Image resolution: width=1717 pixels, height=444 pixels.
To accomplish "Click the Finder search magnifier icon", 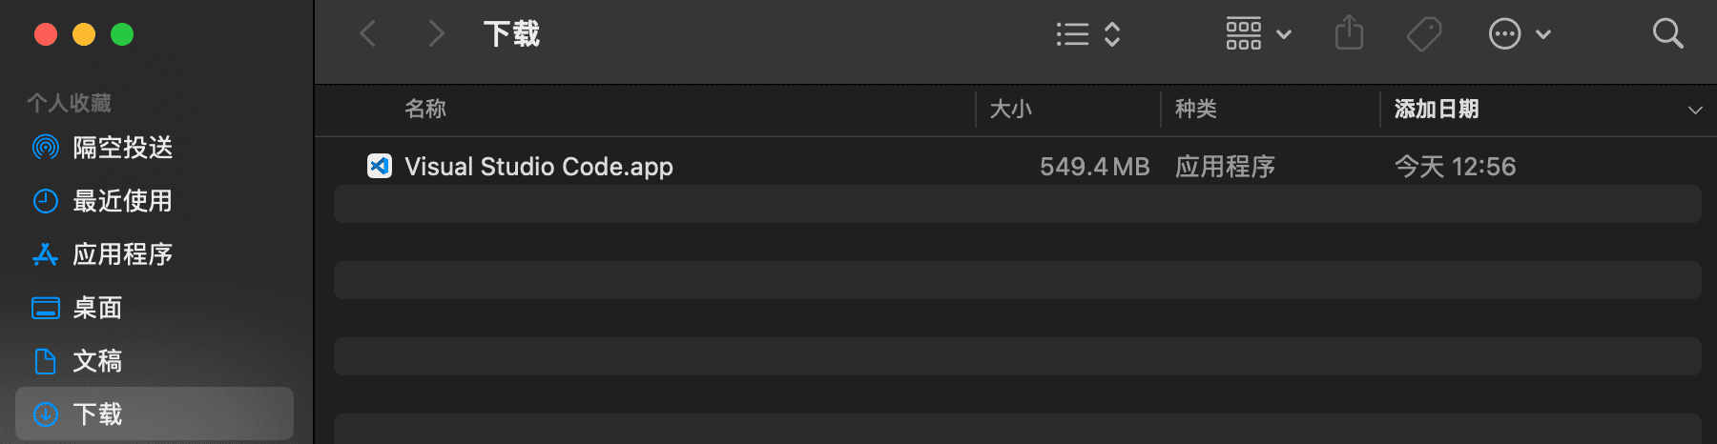I will coord(1667,34).
